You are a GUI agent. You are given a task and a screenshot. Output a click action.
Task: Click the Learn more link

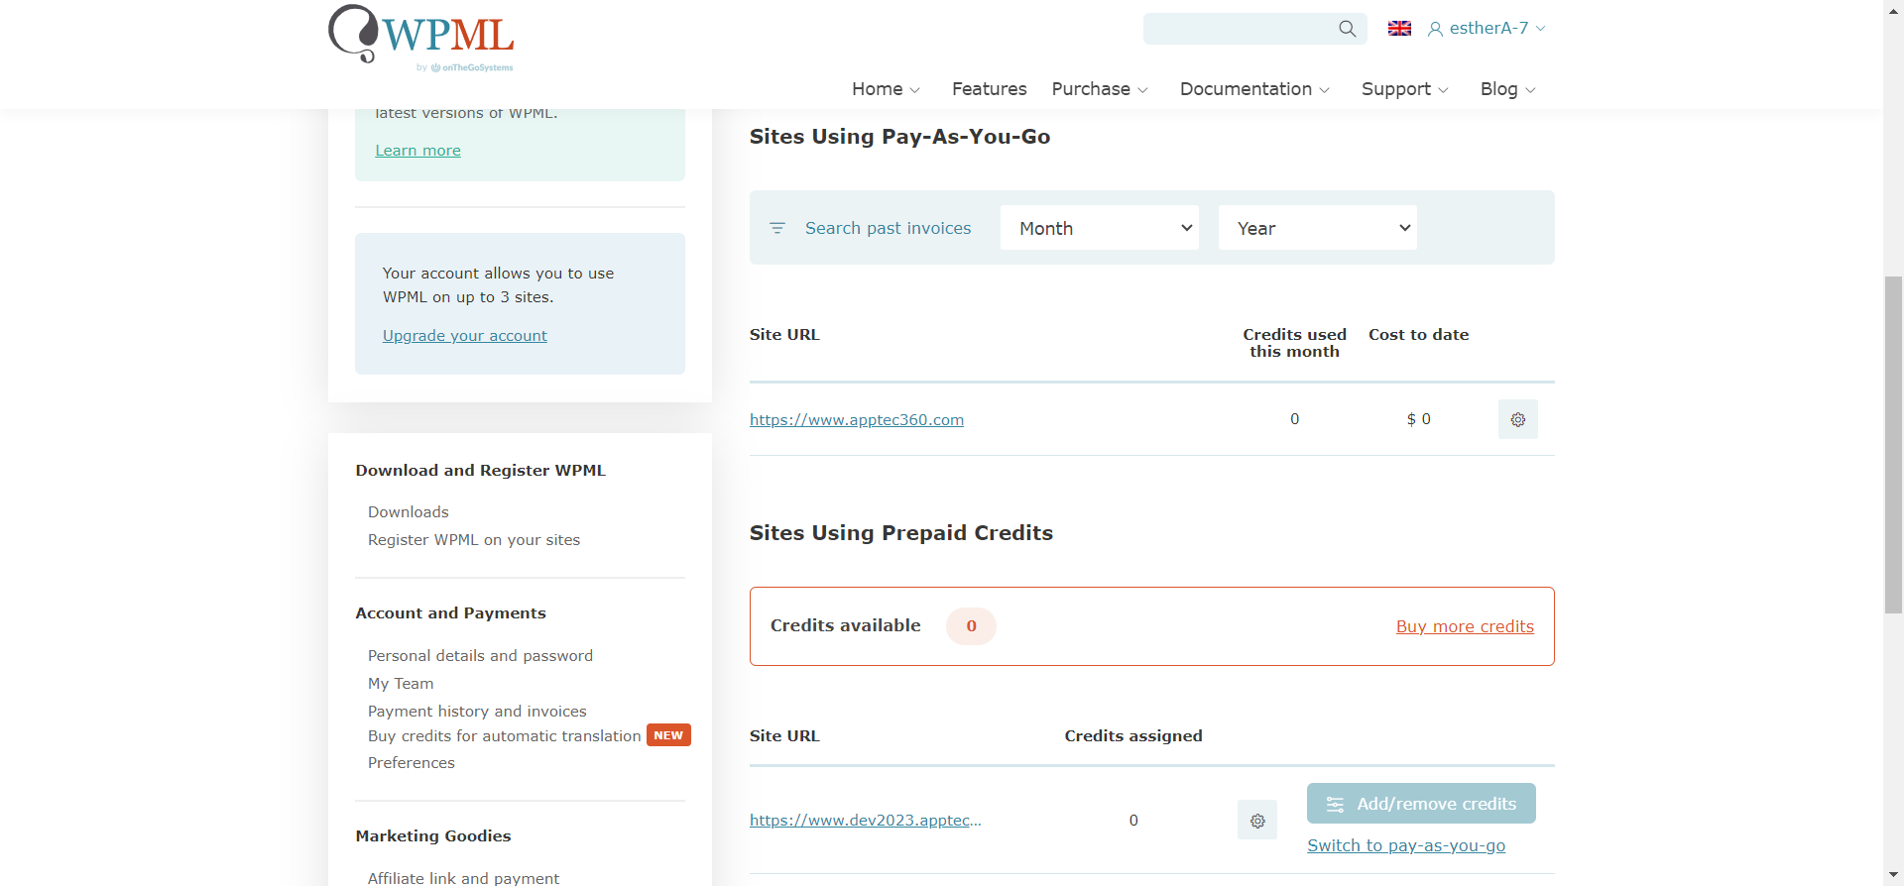click(x=417, y=151)
